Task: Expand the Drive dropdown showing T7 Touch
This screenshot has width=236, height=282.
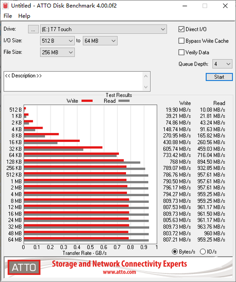Action: click(103, 29)
